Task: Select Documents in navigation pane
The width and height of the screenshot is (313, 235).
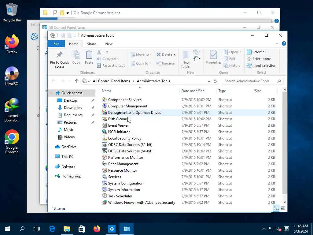Action: point(73,115)
